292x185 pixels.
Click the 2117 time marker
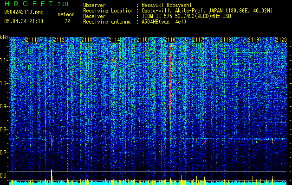(x=198, y=40)
